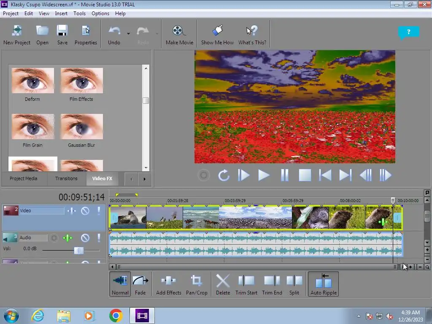Open the Tools menu
This screenshot has width=432, height=324.
[79, 13]
